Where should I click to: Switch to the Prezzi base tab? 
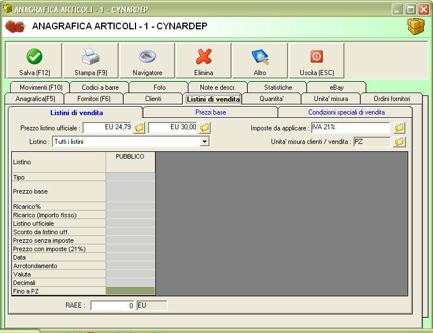(x=211, y=112)
